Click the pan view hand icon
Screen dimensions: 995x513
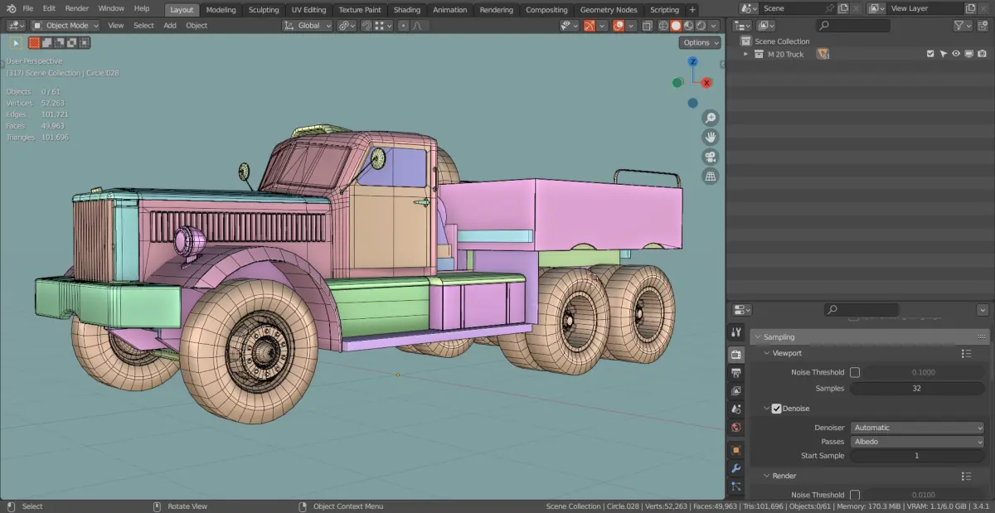(x=711, y=137)
